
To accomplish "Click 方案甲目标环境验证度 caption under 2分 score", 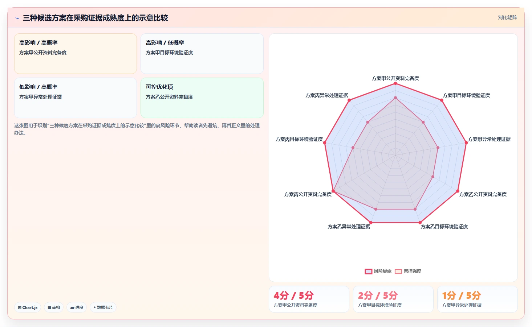I will [x=380, y=305].
